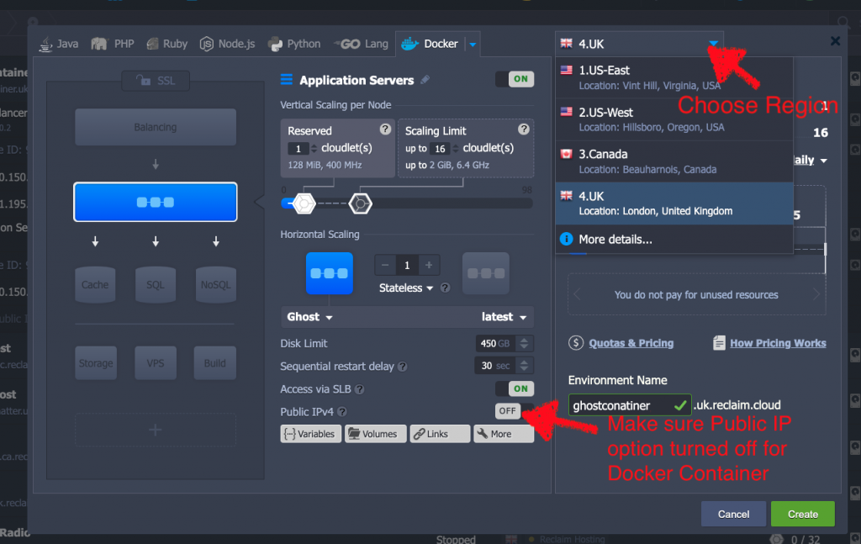Open the Ghost image dropdown
This screenshot has height=544, width=861.
click(310, 317)
